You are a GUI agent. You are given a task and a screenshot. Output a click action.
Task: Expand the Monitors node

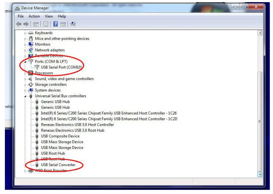tap(25, 45)
